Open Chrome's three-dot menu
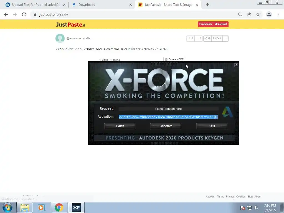 [x=278, y=14]
